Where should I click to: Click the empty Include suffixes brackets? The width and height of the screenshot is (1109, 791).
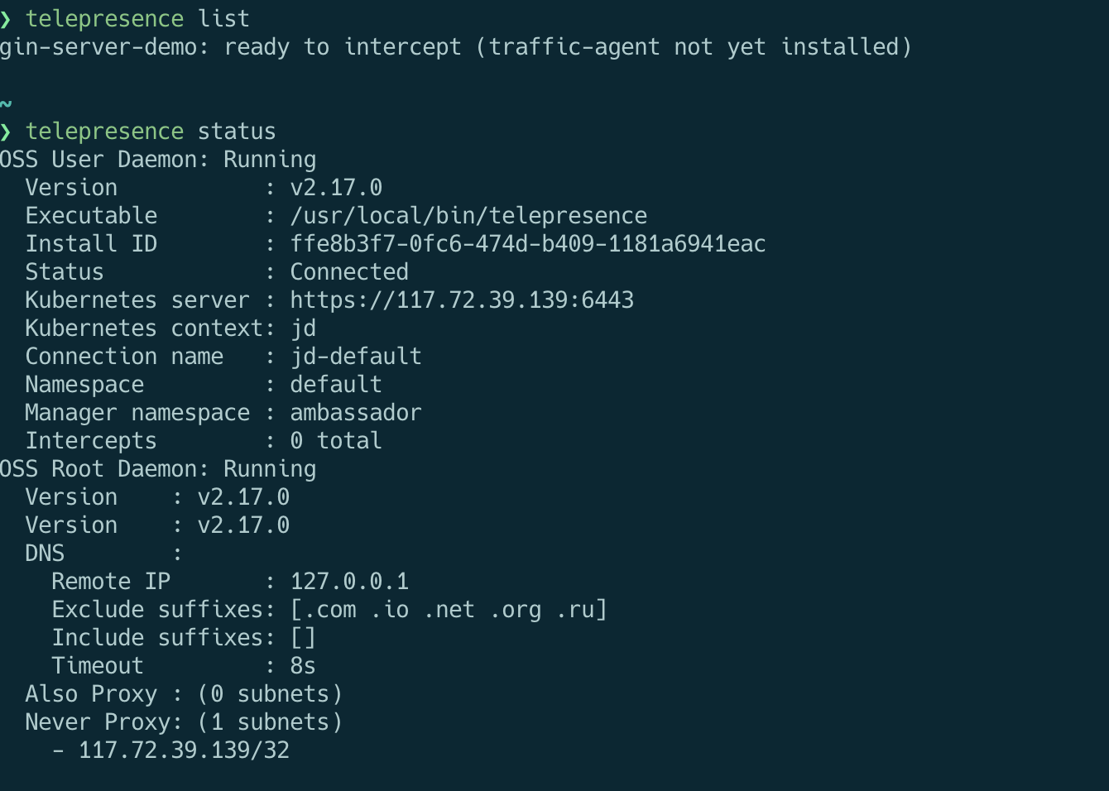coord(303,638)
